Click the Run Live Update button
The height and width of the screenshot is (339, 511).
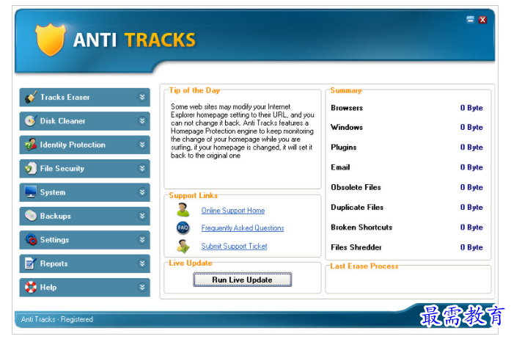(x=242, y=280)
